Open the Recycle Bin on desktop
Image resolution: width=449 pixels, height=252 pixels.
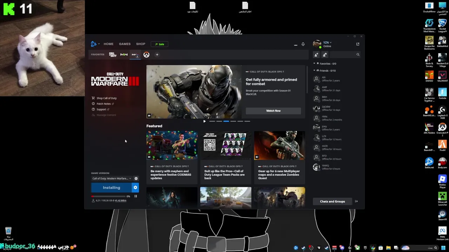[8, 233]
